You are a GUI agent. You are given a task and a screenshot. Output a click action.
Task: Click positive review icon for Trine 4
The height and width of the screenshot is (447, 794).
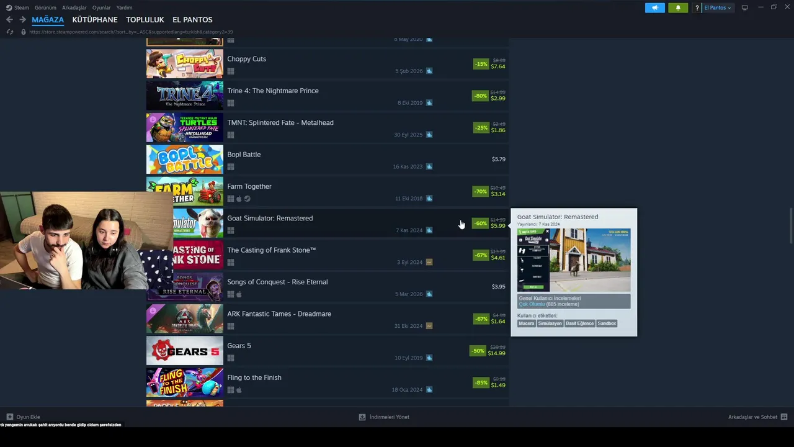pyautogui.click(x=429, y=103)
